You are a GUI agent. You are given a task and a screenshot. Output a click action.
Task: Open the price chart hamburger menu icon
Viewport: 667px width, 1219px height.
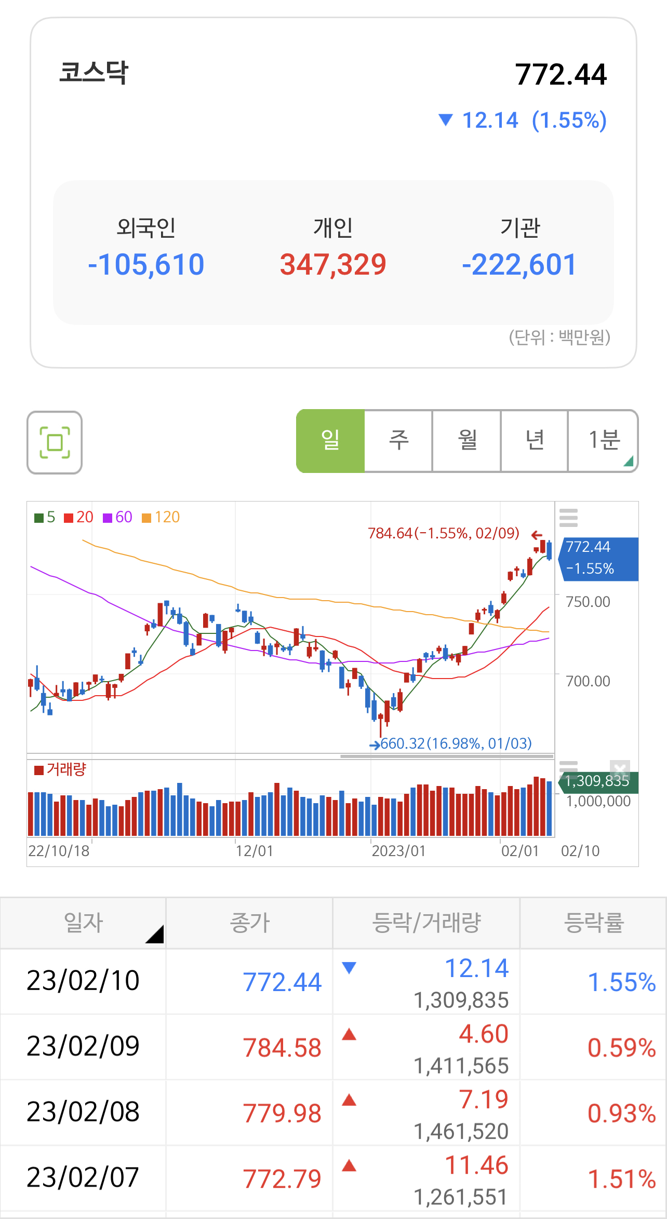[x=568, y=518]
